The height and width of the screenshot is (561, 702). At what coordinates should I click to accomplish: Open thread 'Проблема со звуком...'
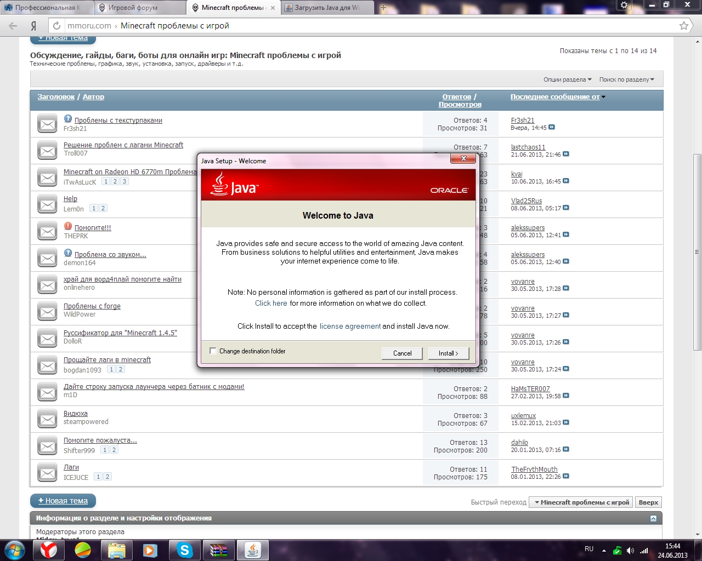pos(110,254)
